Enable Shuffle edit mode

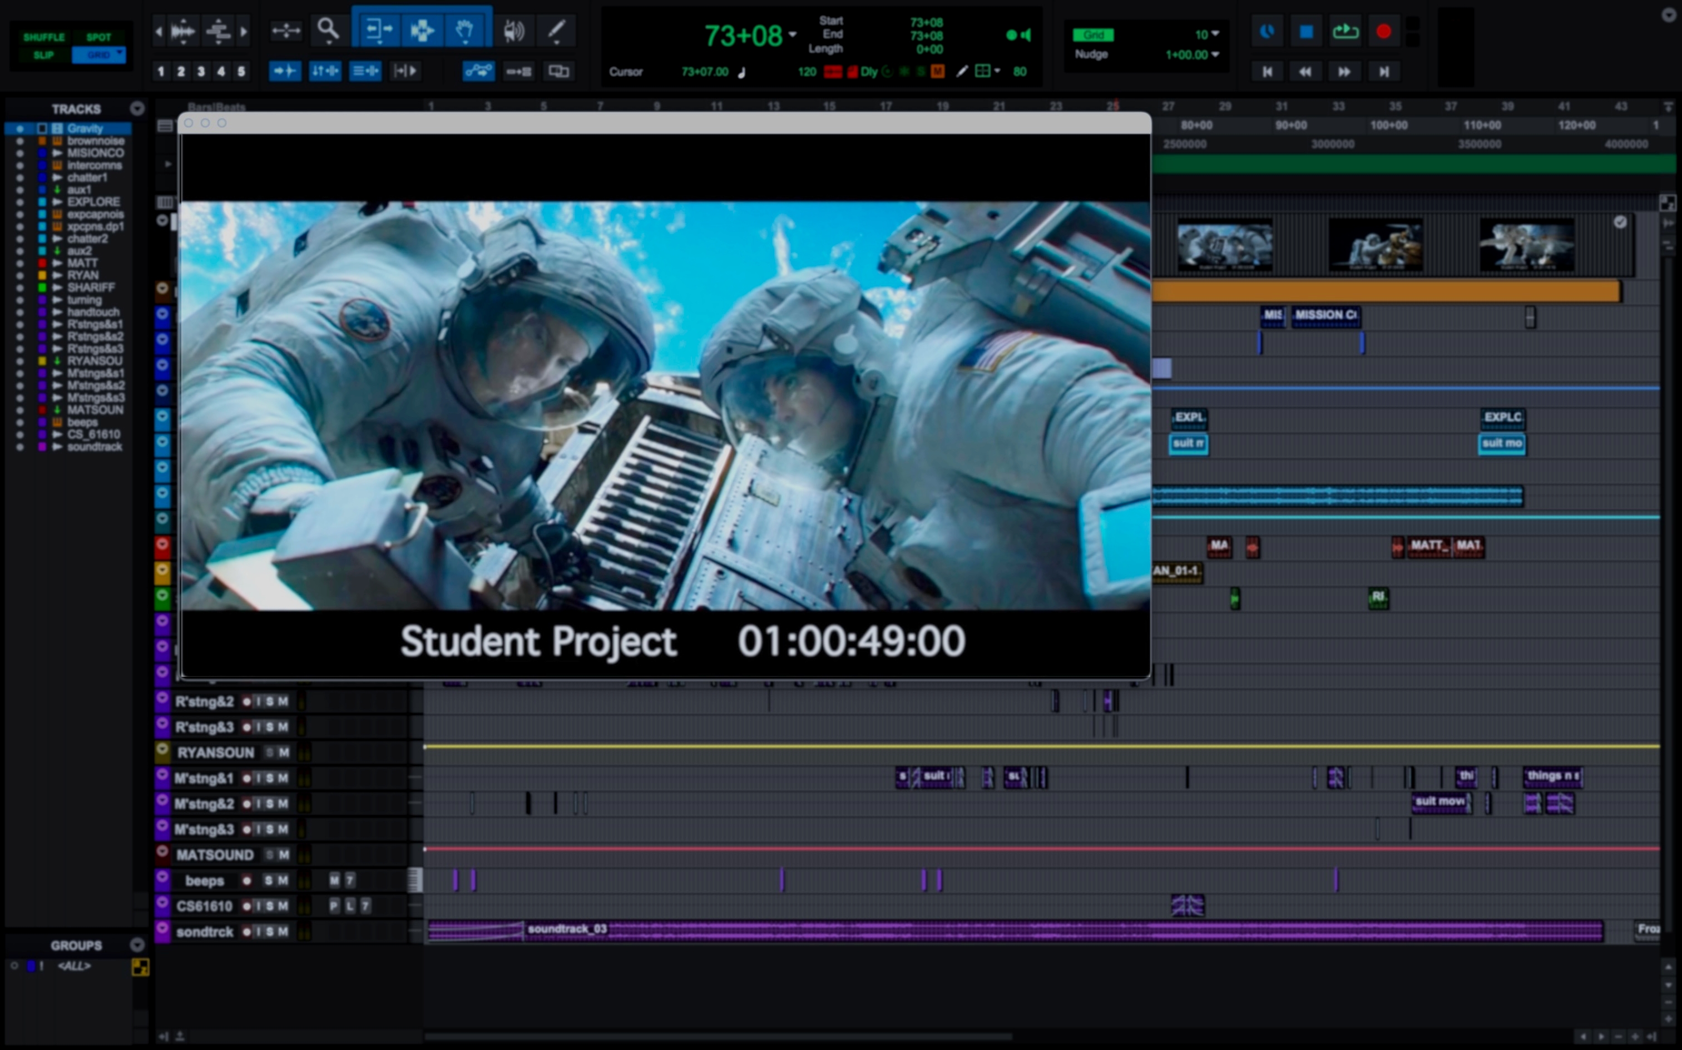(x=44, y=37)
